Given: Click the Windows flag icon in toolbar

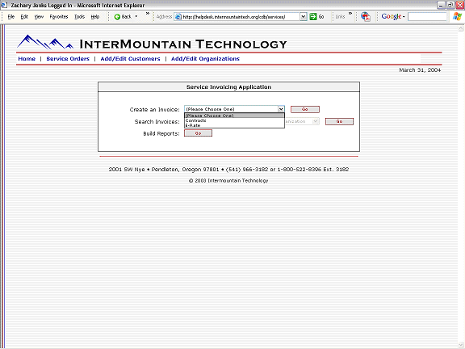Looking at the screenshot, I should coord(457,17).
